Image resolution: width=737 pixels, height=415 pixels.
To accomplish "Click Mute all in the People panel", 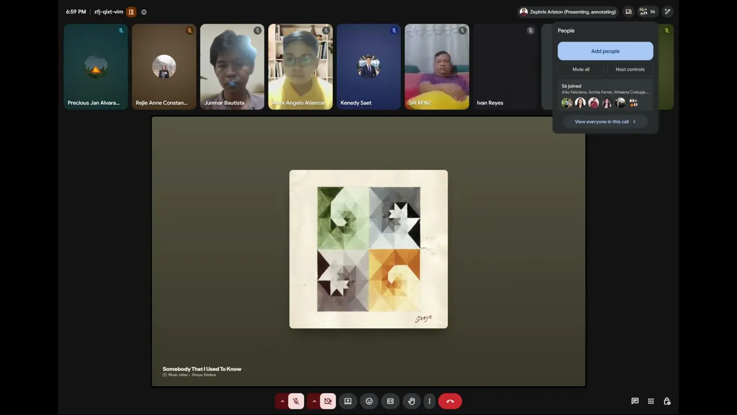I will [x=581, y=69].
